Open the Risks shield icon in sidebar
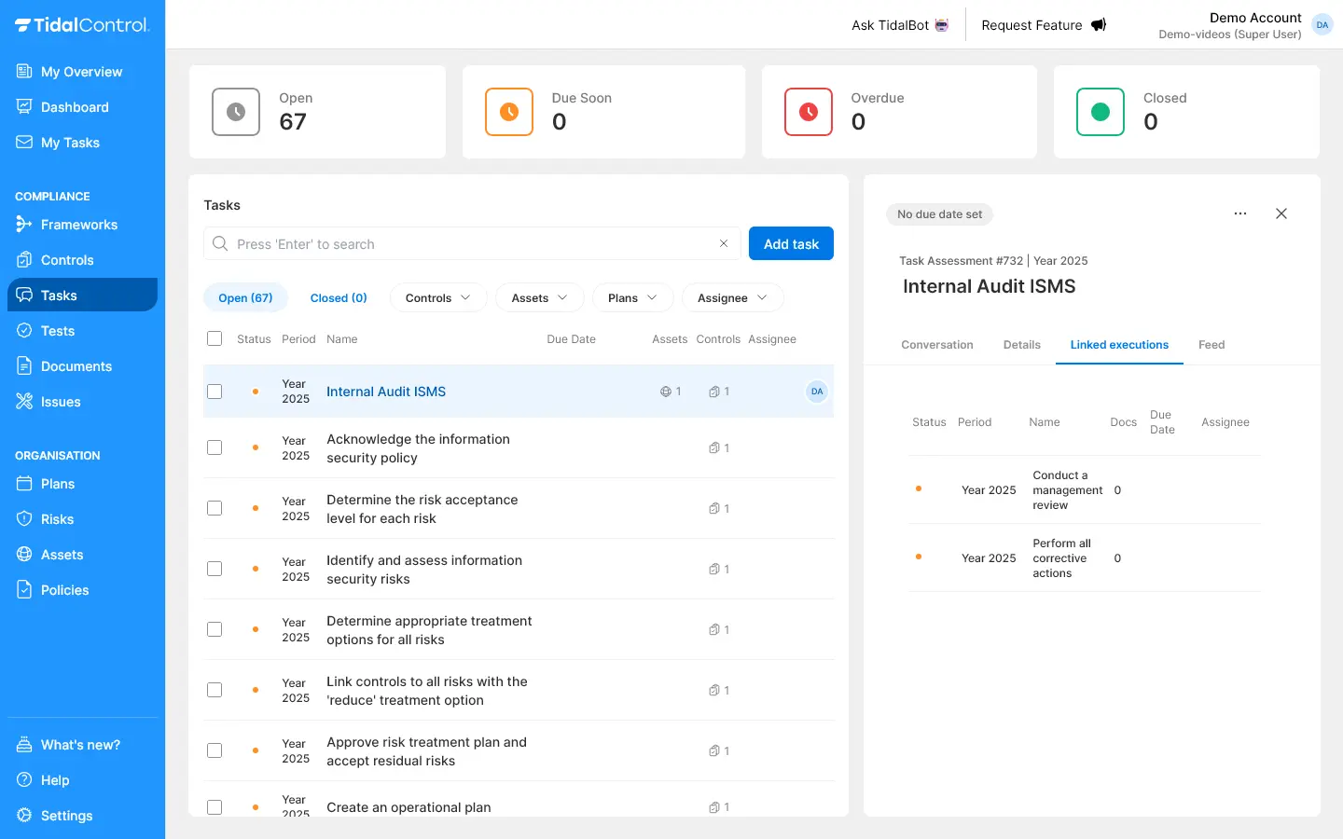Screen dimensions: 1343x839 point(24,519)
